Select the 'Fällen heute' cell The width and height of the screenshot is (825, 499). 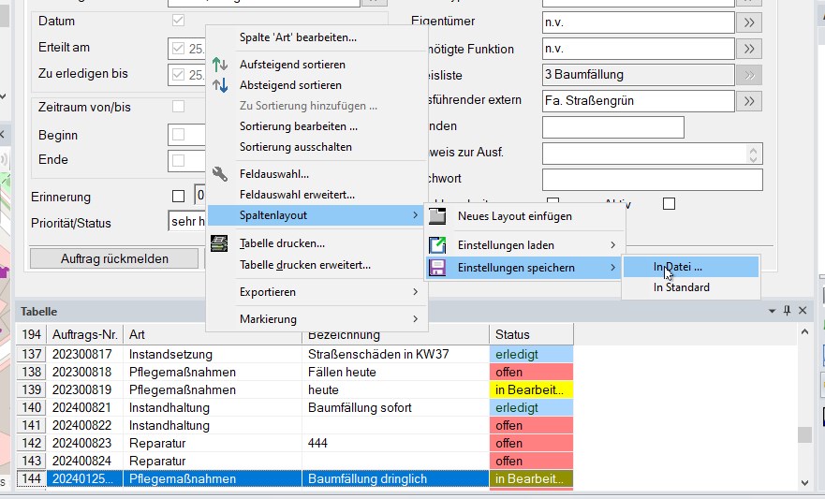395,373
